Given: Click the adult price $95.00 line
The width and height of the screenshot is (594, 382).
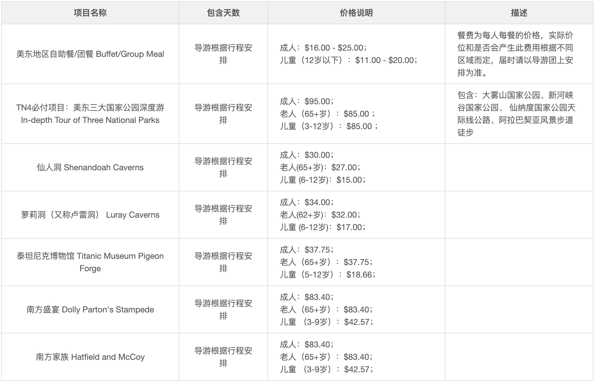Looking at the screenshot, I should pos(307,101).
